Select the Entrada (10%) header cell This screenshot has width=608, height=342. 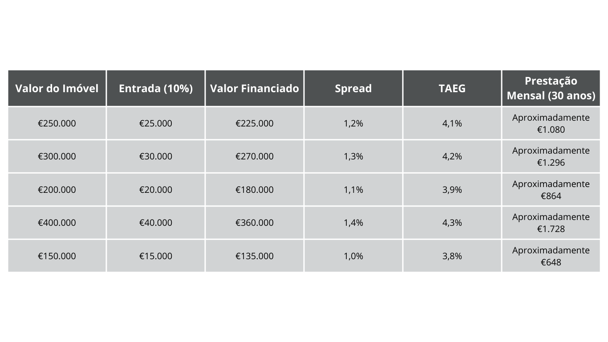156,88
